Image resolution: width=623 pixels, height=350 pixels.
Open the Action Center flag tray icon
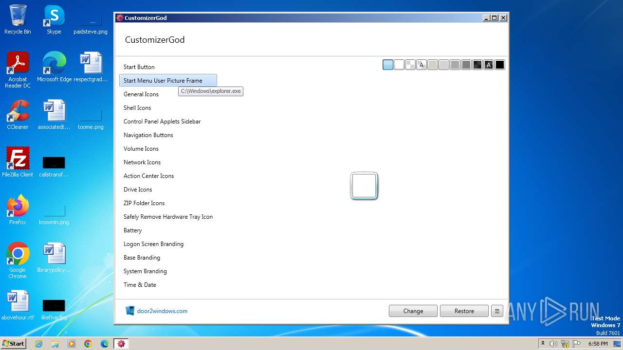click(x=577, y=344)
